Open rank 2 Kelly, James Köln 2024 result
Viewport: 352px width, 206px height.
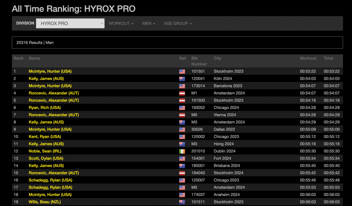click(x=46, y=79)
